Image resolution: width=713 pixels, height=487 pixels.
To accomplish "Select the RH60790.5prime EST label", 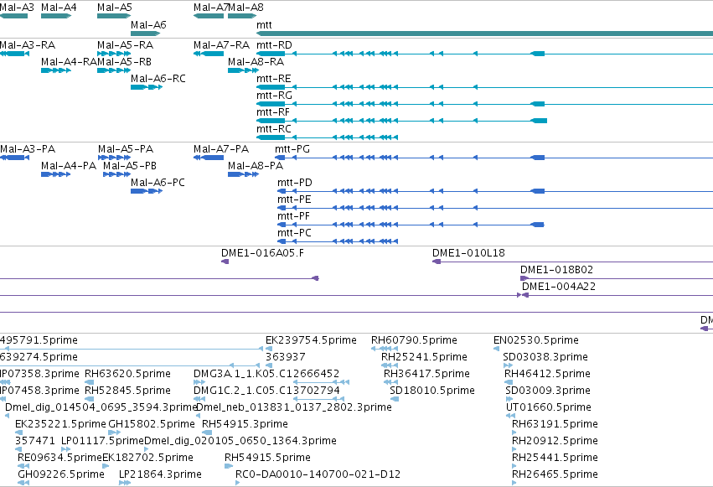I will (x=414, y=340).
